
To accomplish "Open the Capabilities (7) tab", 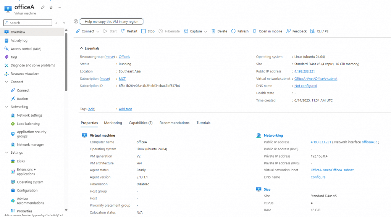I will click(141, 123).
